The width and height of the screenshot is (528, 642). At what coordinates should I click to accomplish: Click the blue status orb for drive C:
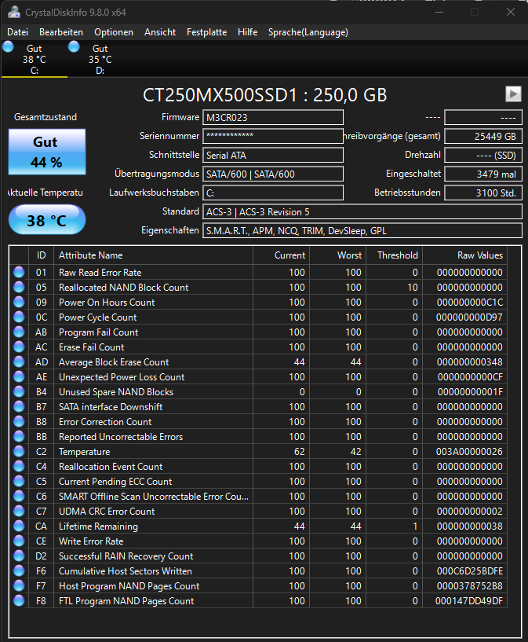[8, 47]
